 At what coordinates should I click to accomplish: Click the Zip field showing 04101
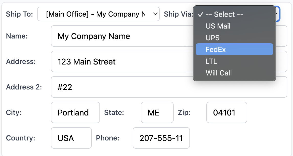coord(227,112)
